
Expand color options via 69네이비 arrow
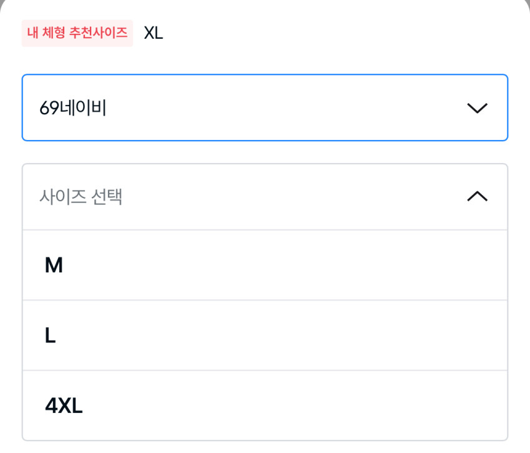477,108
